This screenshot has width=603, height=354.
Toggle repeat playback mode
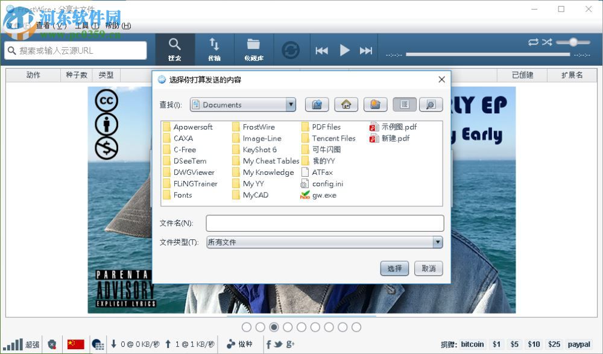pos(532,42)
